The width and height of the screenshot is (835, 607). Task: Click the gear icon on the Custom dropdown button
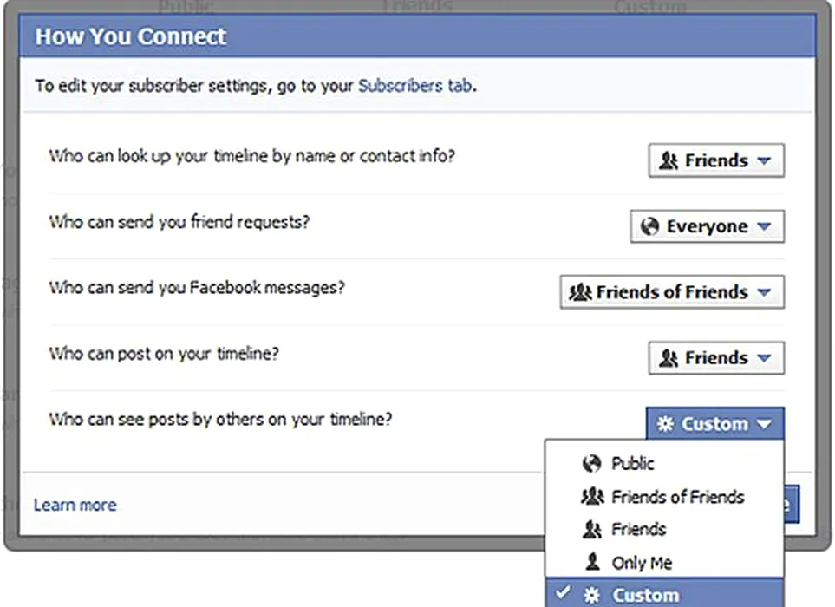tap(665, 424)
